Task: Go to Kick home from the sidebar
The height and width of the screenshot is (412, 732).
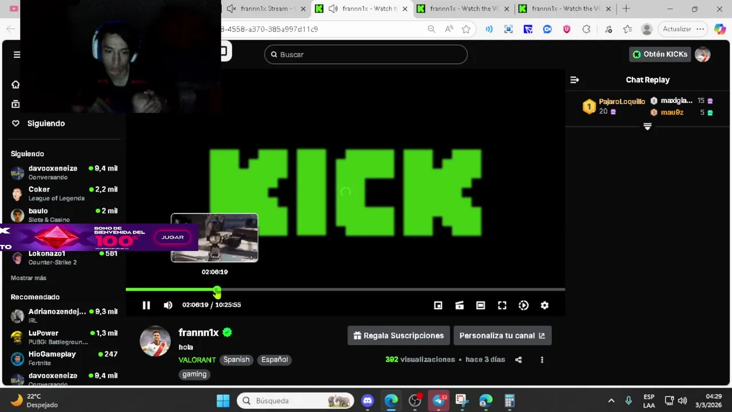Action: pyautogui.click(x=15, y=85)
